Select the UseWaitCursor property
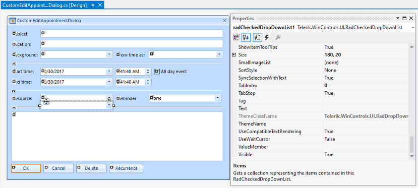 click(x=254, y=139)
